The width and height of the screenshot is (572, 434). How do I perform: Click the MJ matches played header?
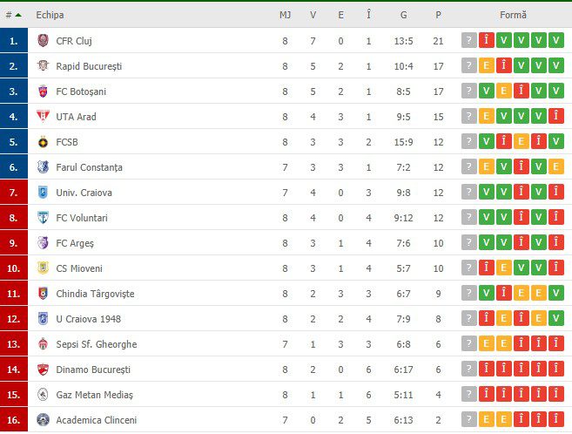coord(285,15)
